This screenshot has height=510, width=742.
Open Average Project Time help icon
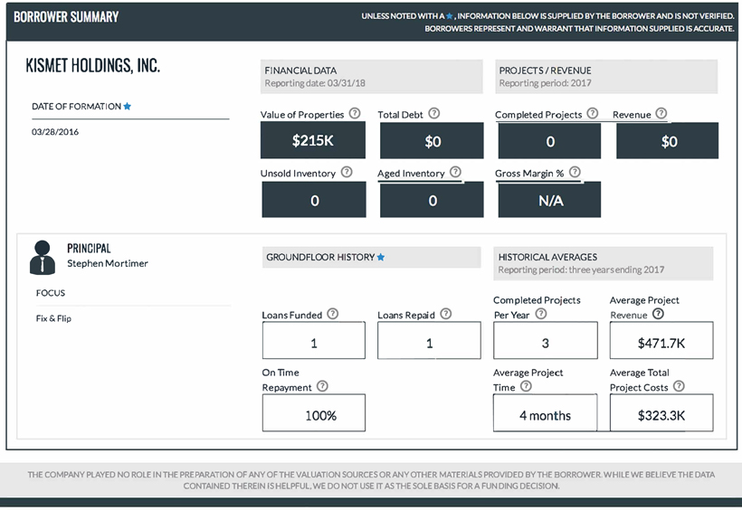point(526,386)
